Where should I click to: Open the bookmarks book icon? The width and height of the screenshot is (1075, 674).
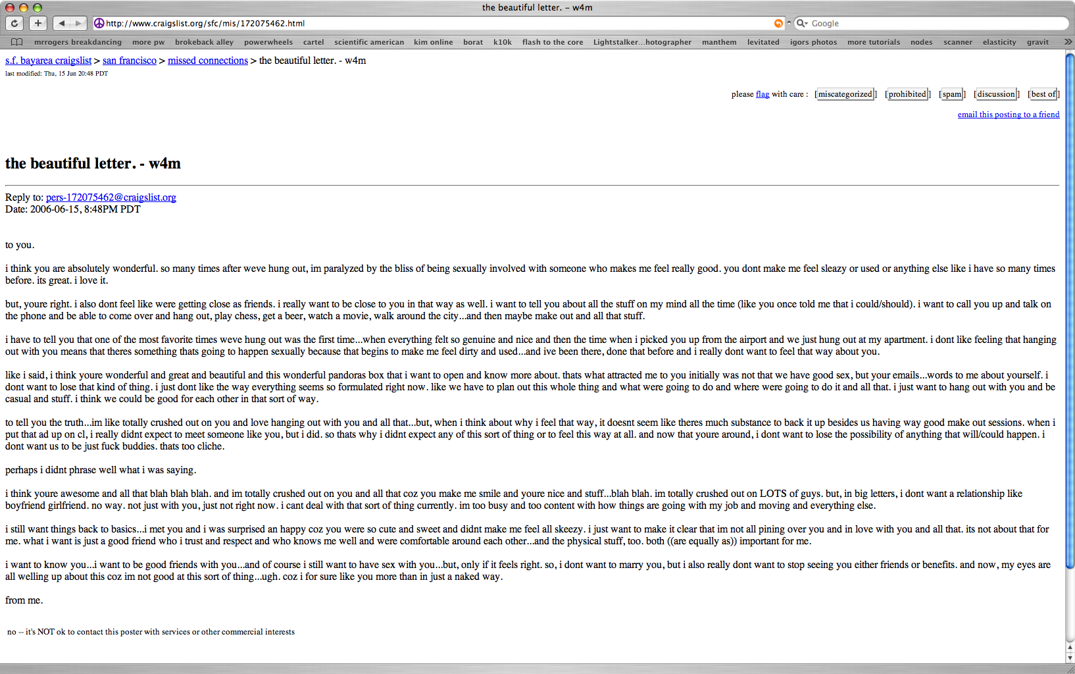(17, 42)
